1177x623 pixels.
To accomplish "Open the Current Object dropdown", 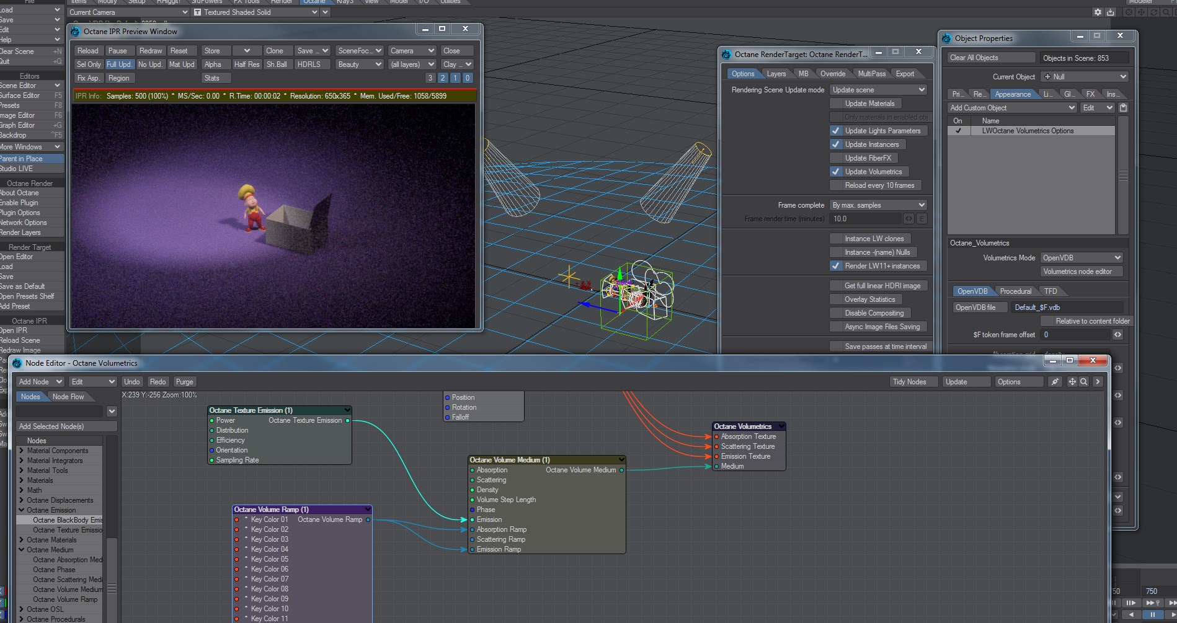I will point(1085,77).
